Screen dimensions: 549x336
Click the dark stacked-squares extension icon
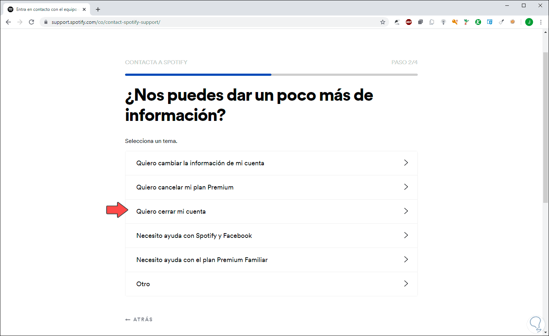click(420, 22)
